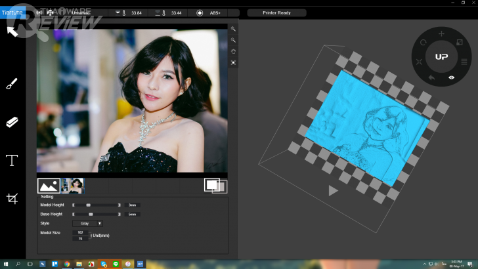Click the plus Add icon on wheel

[x=441, y=34]
